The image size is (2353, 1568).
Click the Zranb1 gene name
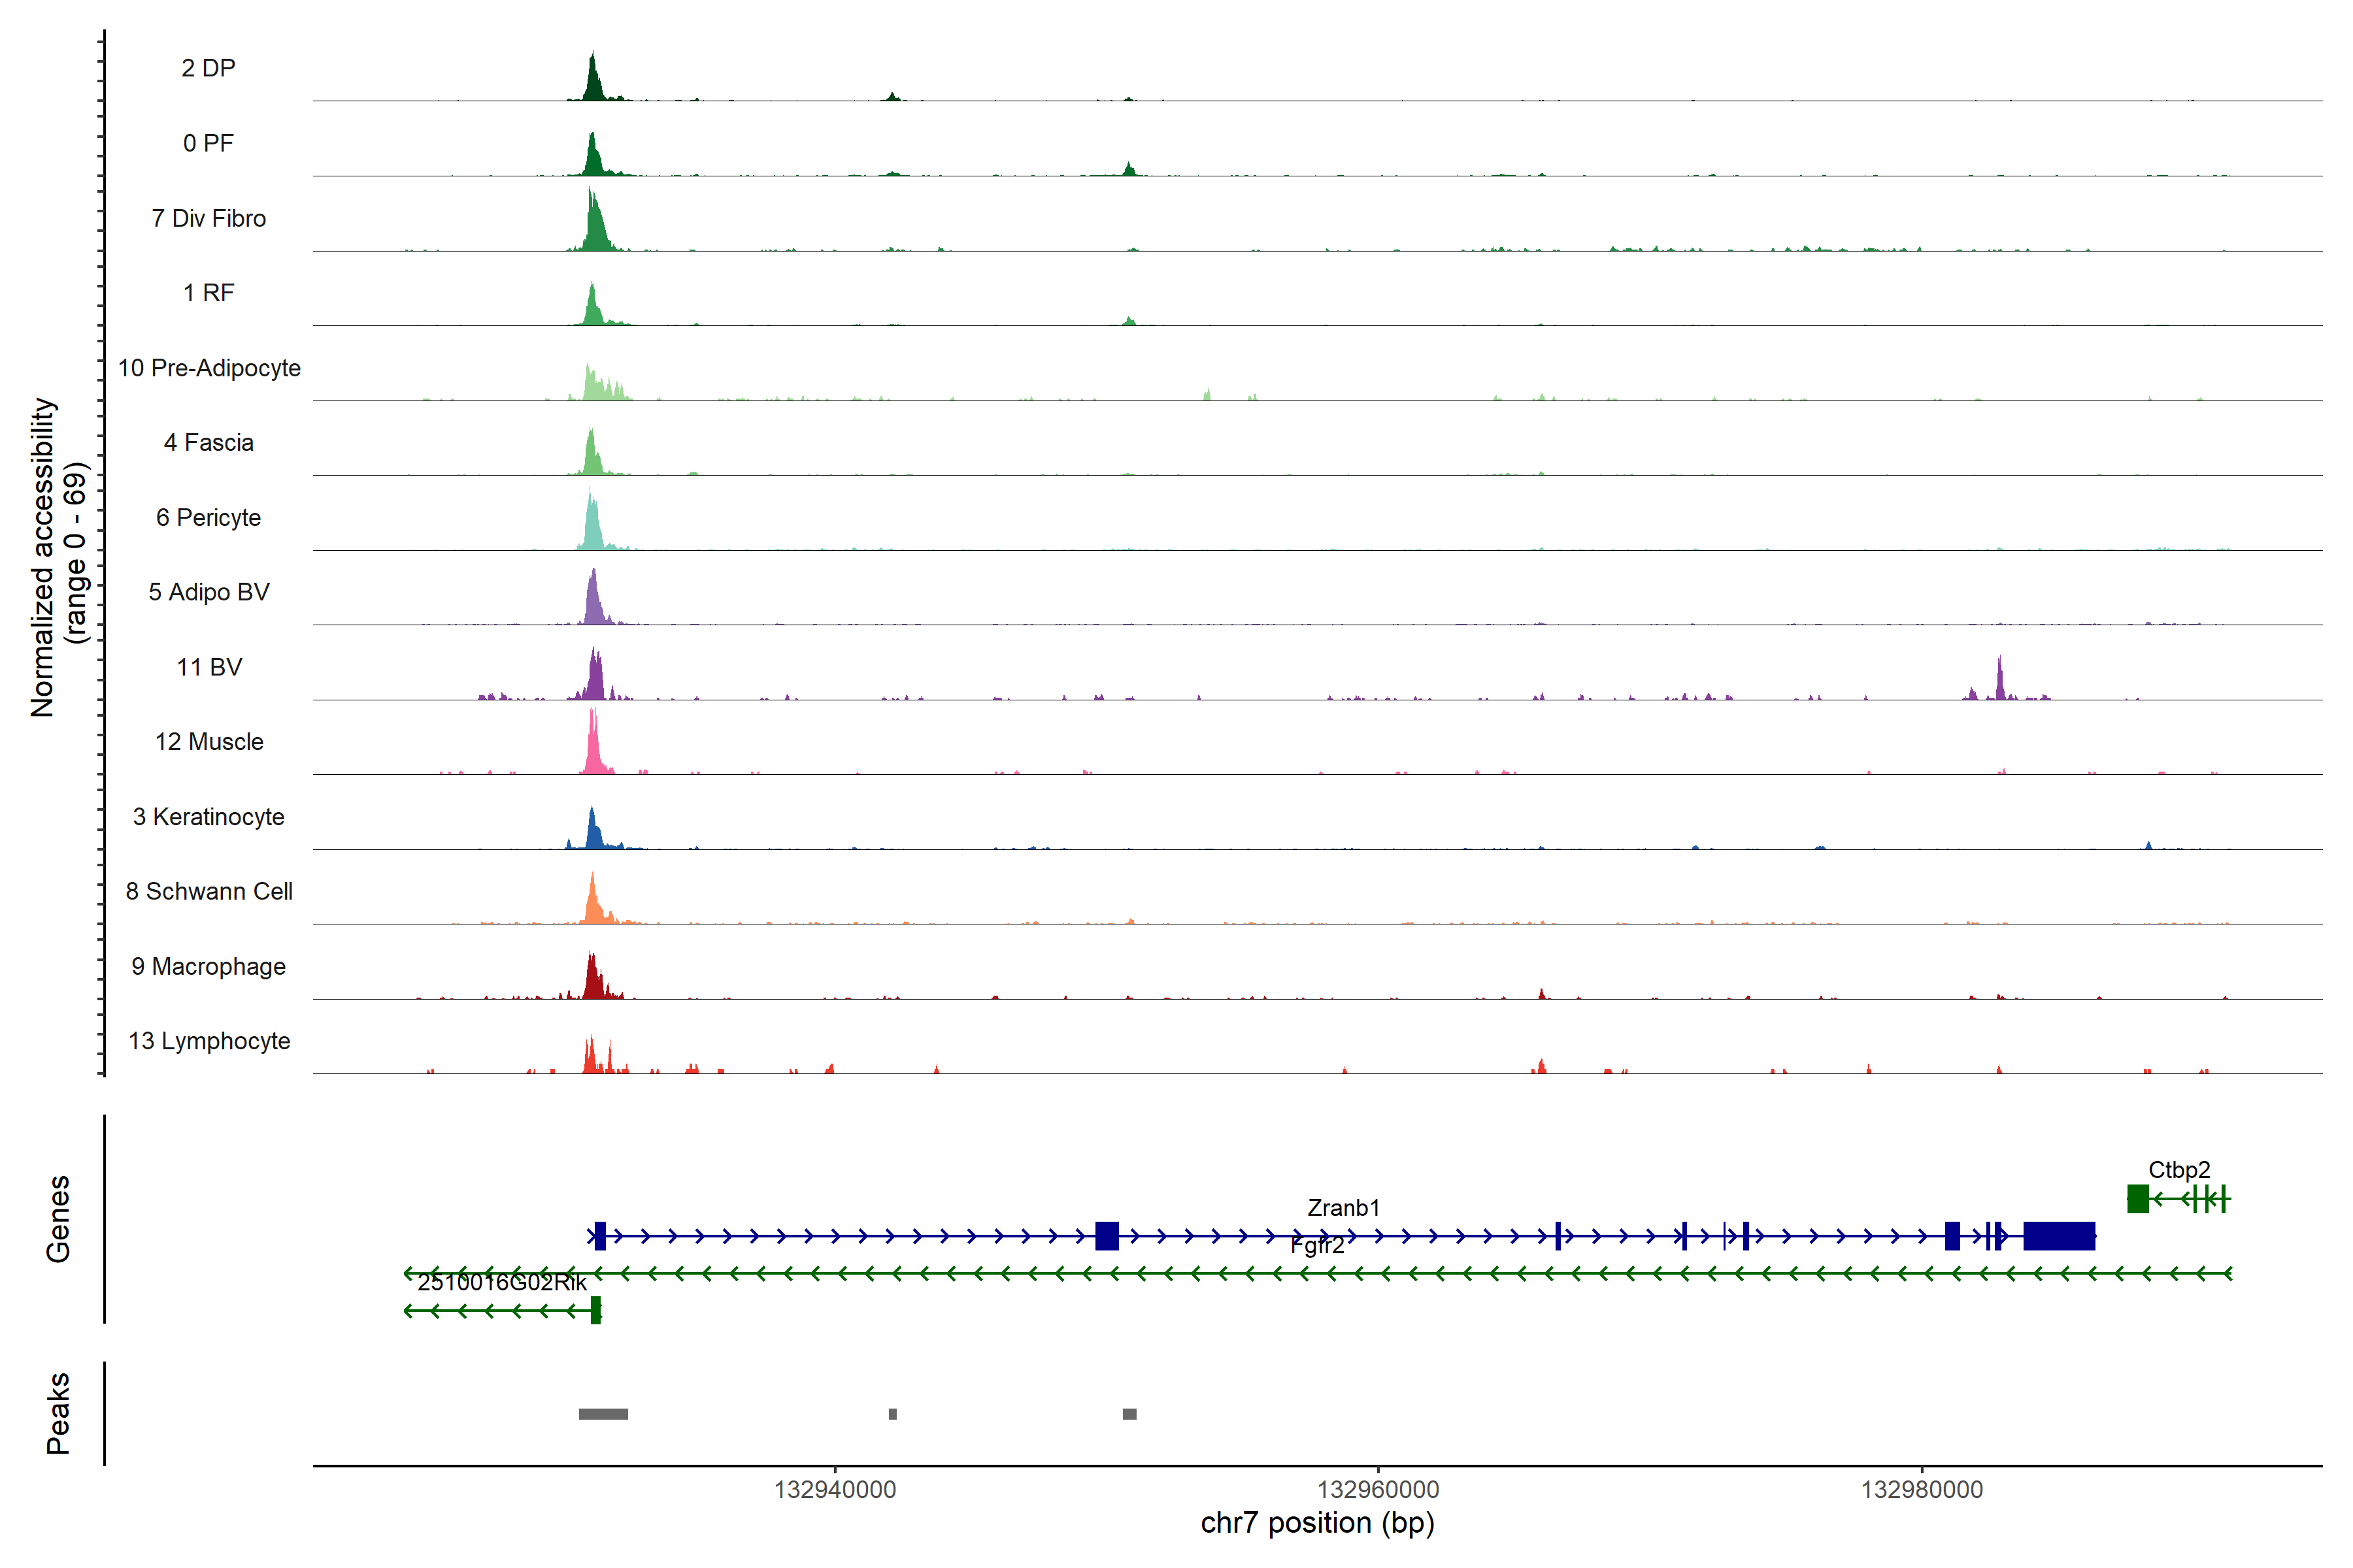(1343, 1208)
